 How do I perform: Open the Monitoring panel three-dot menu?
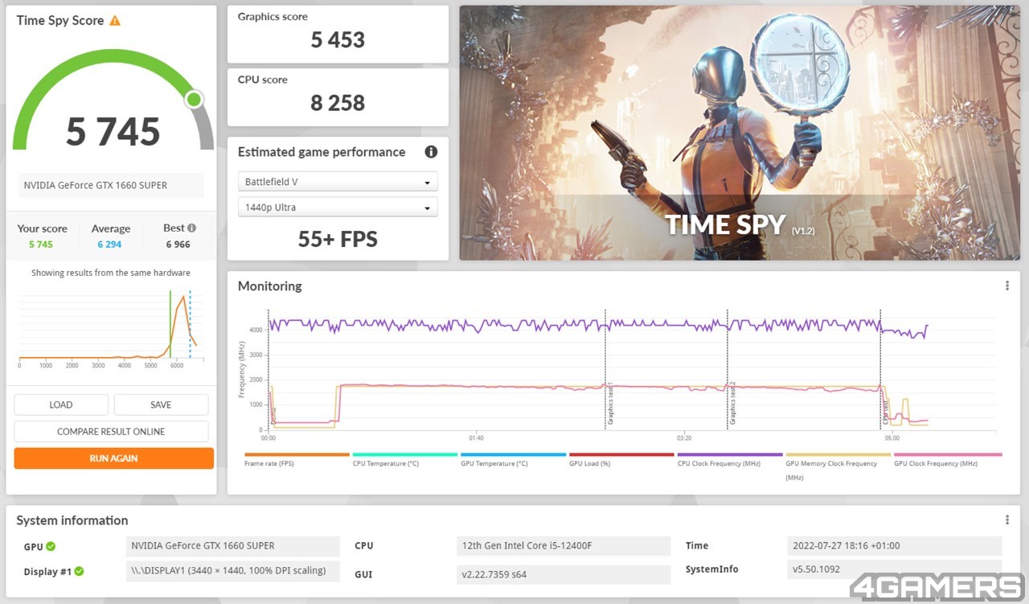tap(1006, 286)
